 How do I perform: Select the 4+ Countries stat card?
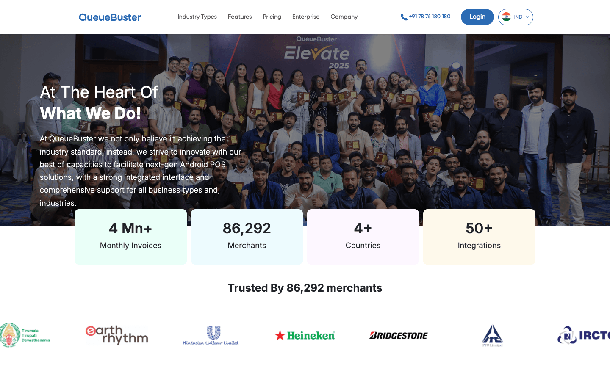pyautogui.click(x=363, y=237)
